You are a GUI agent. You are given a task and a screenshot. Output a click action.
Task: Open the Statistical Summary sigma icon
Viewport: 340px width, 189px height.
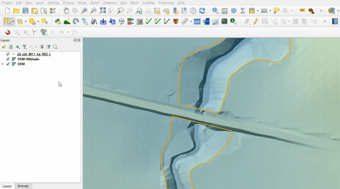coord(242,11)
